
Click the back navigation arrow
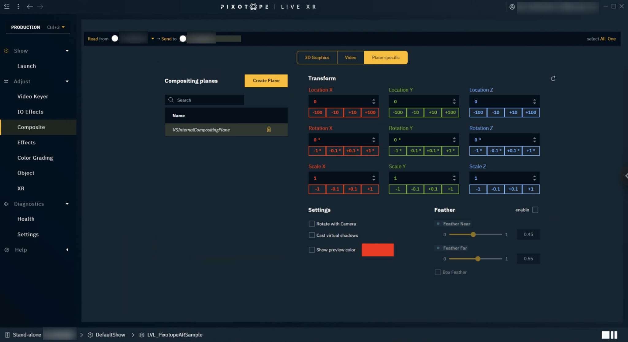pos(30,7)
